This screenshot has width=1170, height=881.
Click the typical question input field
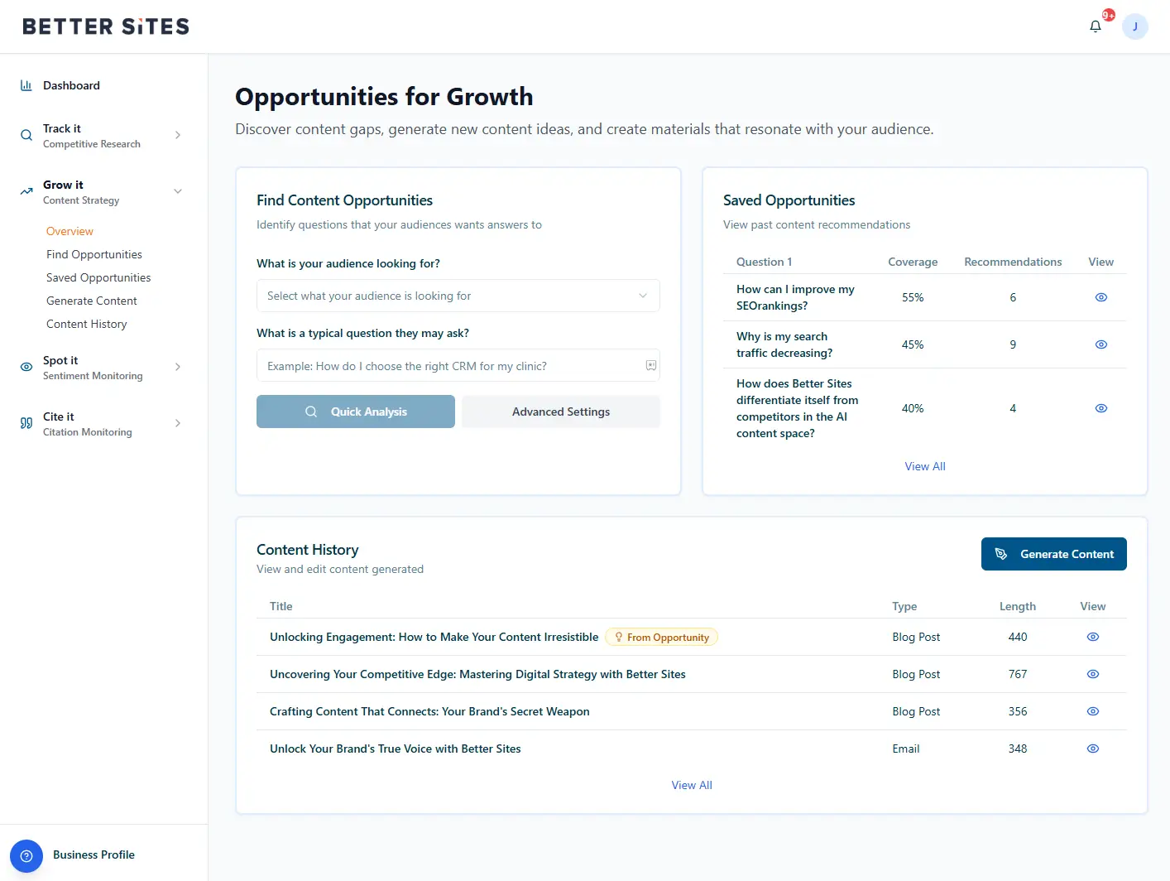pos(451,365)
